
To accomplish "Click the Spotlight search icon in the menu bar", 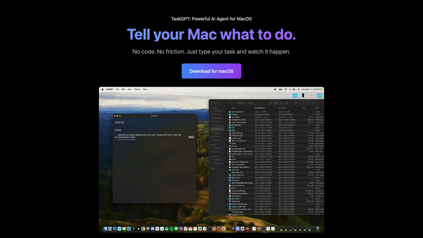I will click(290, 89).
